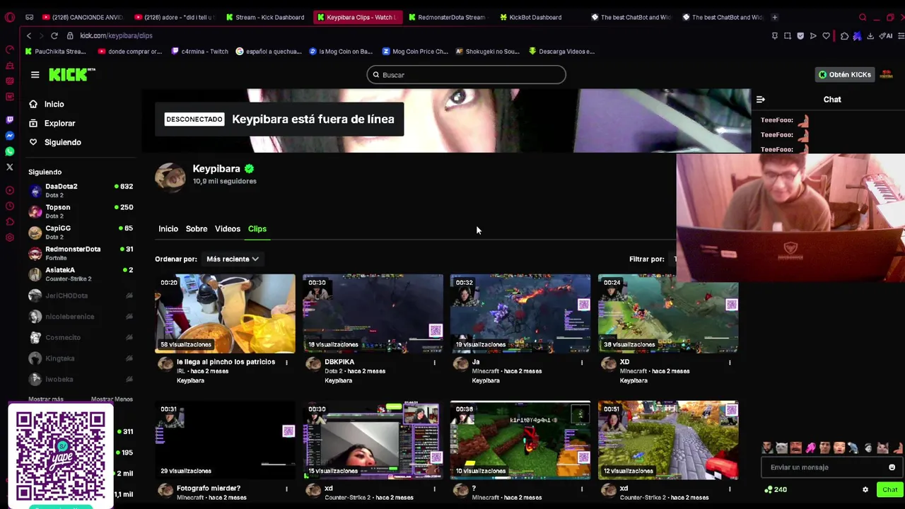Open chat settings gear
Screen dimensions: 905x509
pos(865,489)
